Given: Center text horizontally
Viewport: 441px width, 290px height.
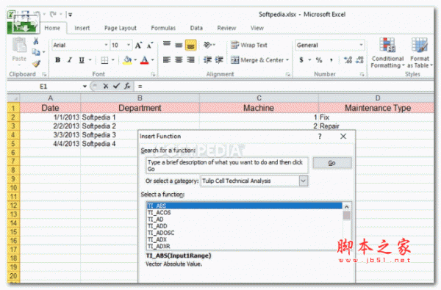Looking at the screenshot, I should 179,60.
